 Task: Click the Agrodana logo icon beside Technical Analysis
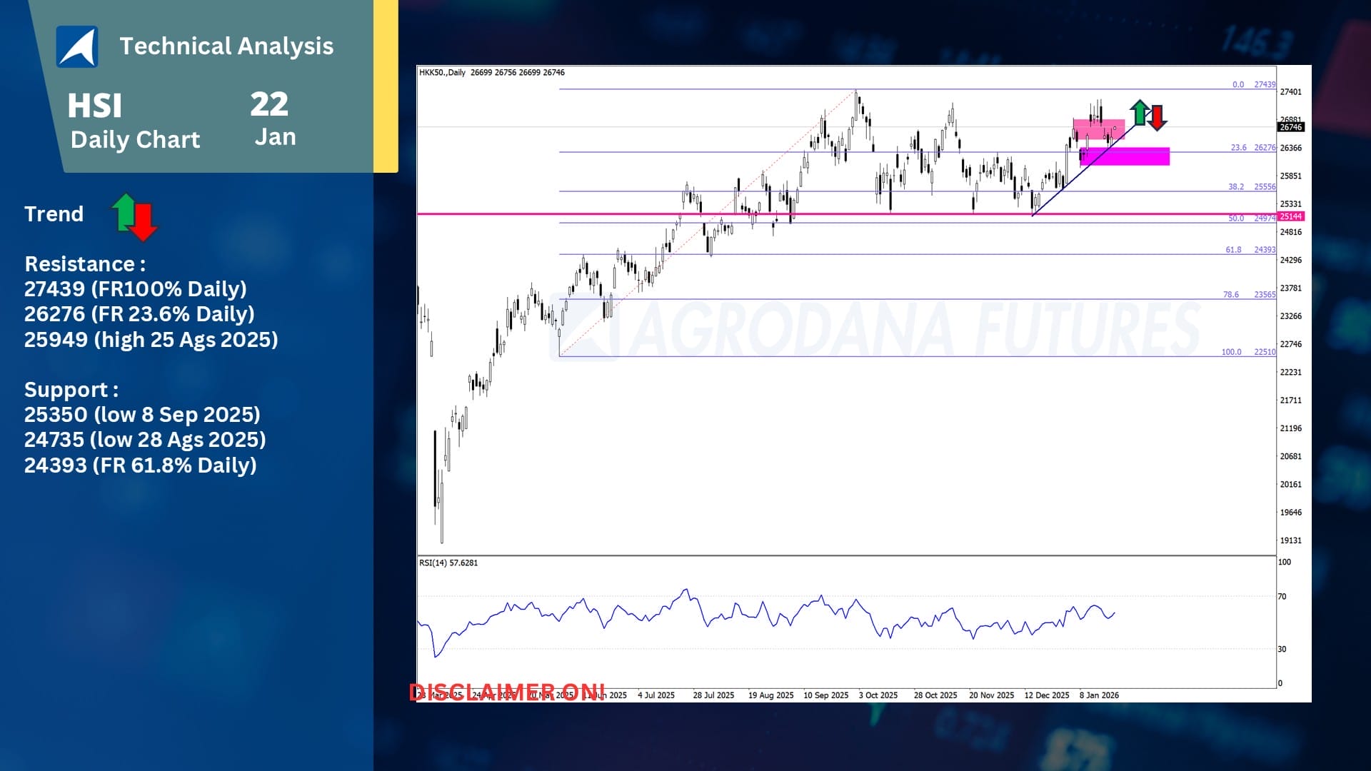(77, 46)
